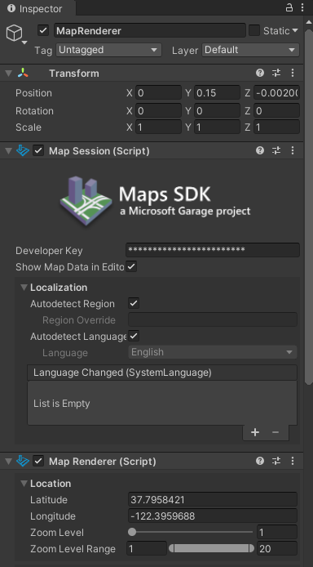
Task: Click the Rotation X field
Action: pos(158,110)
